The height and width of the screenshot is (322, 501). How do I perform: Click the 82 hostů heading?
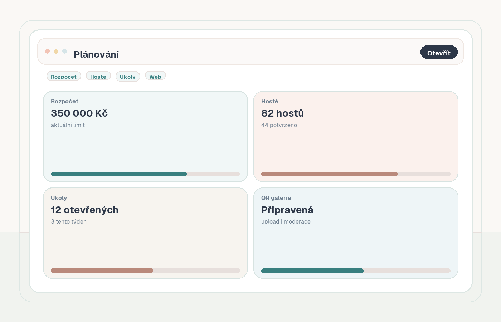(x=282, y=113)
